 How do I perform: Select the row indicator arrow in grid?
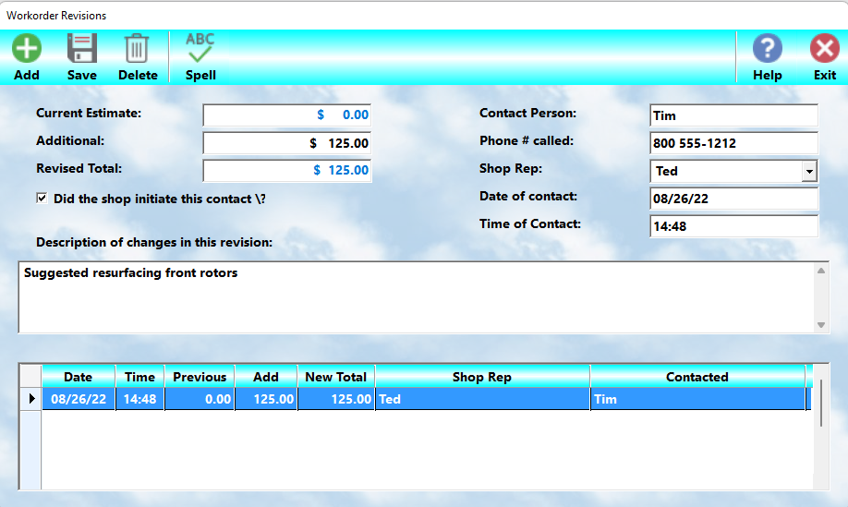click(x=30, y=399)
